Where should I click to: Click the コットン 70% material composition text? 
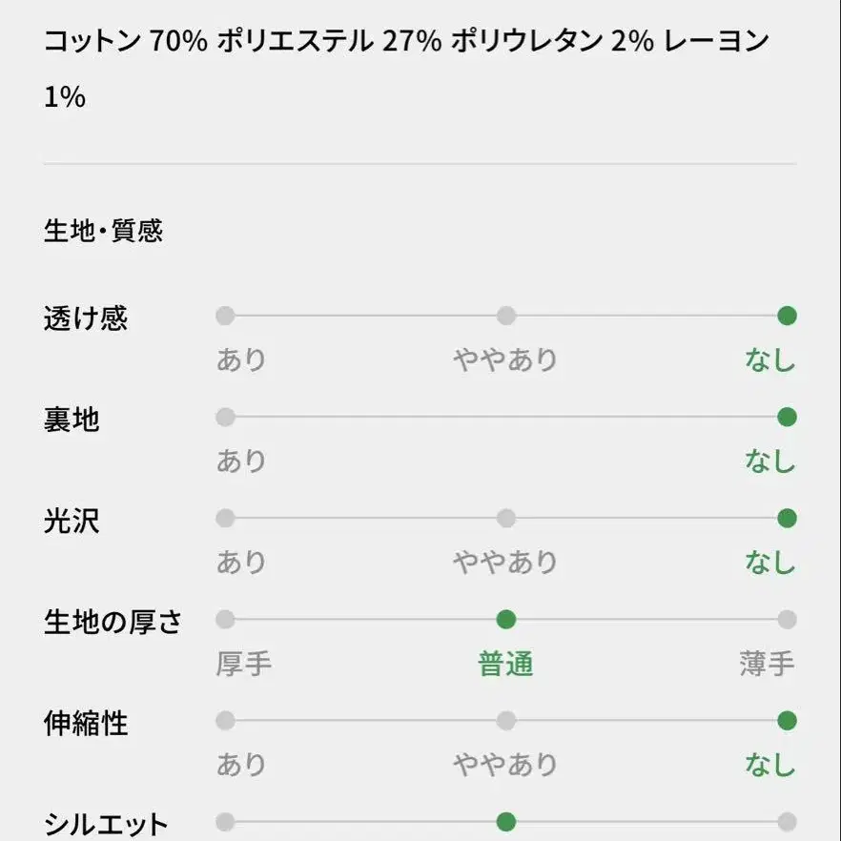pyautogui.click(x=124, y=42)
